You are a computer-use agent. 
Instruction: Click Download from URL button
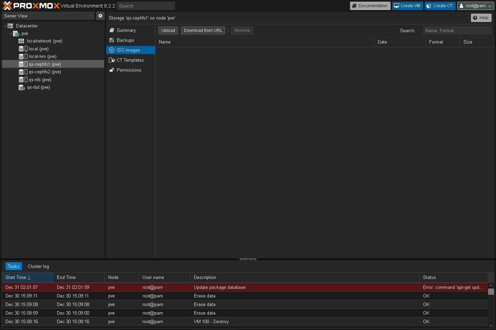[203, 30]
